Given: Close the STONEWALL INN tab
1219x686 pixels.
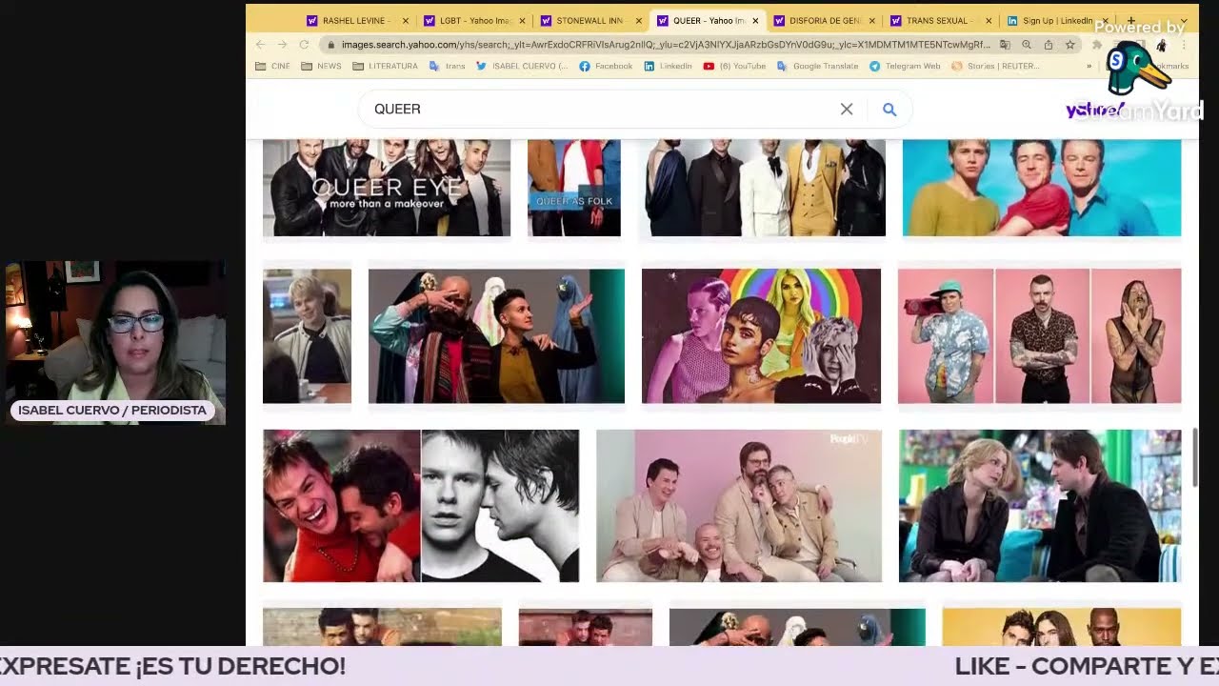Looking at the screenshot, I should pyautogui.click(x=638, y=20).
